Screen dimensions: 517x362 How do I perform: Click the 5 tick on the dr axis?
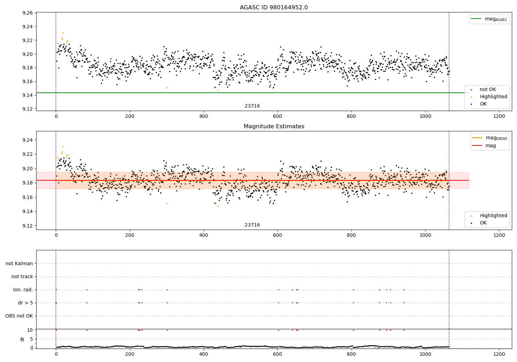[x=31, y=339]
